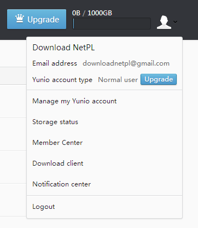Select the Download NetPL account name heading
This screenshot has height=228, width=198.
tap(63, 48)
